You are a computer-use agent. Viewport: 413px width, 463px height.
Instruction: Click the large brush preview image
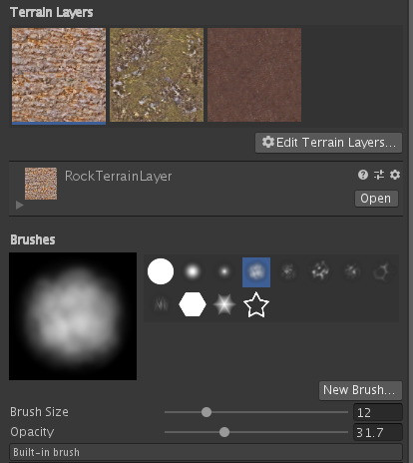point(73,316)
